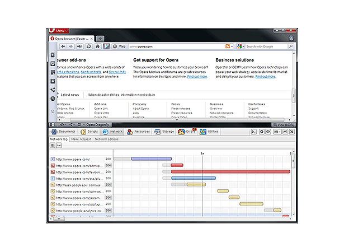Click the Network operators footer link
The height and width of the screenshot is (252, 344).
coord(222,113)
